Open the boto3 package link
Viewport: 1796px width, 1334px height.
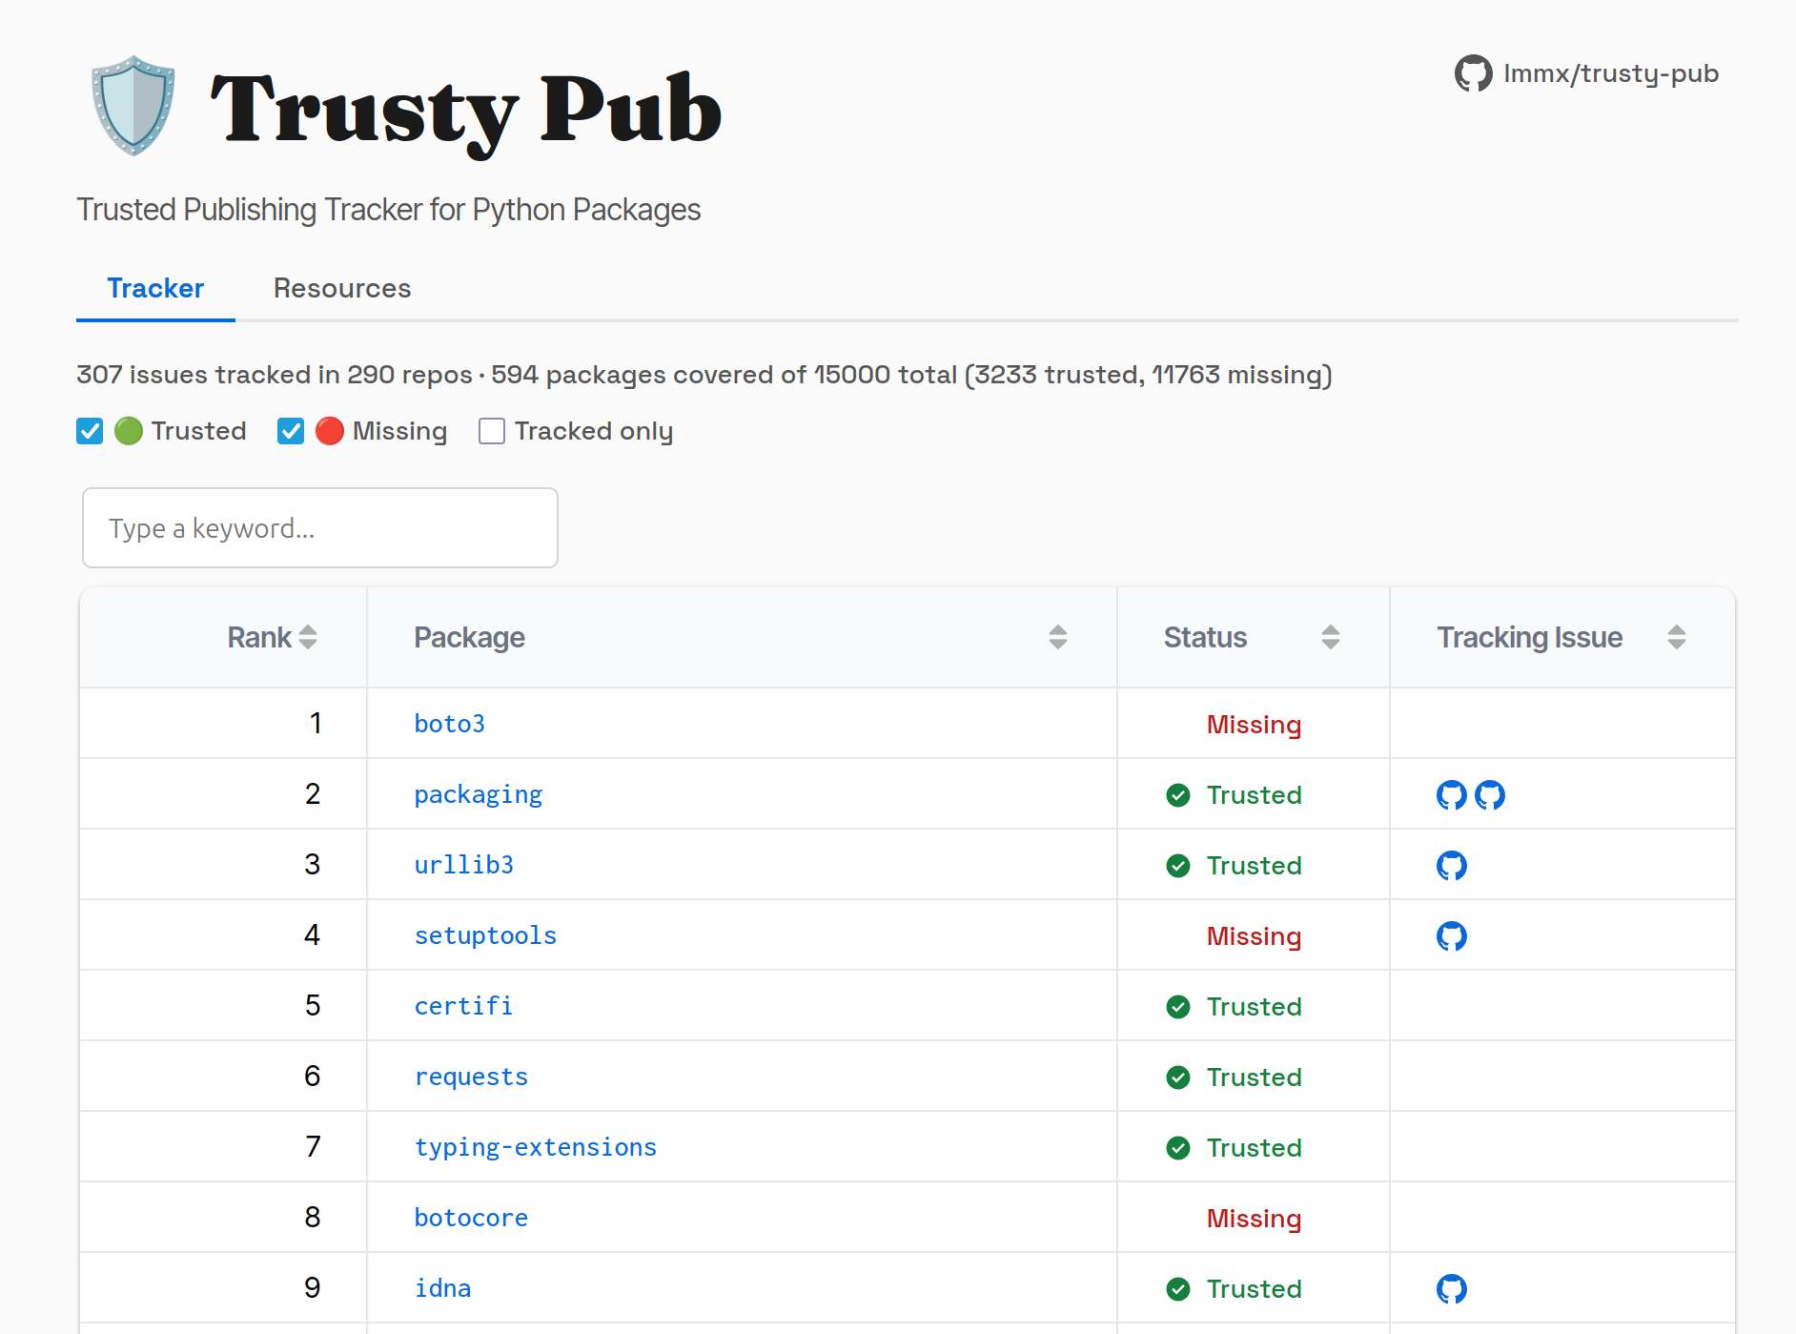tap(449, 724)
